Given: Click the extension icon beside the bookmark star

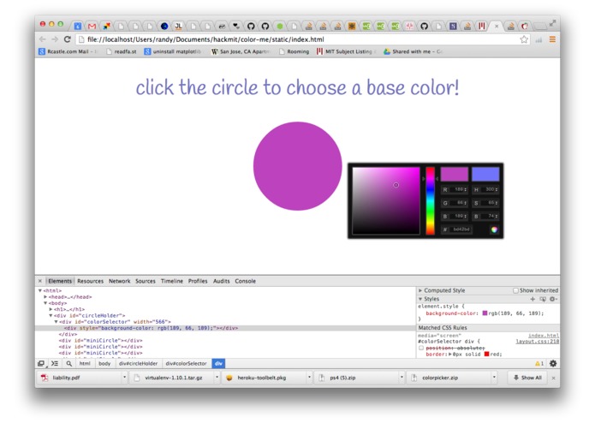Looking at the screenshot, I should [x=538, y=39].
